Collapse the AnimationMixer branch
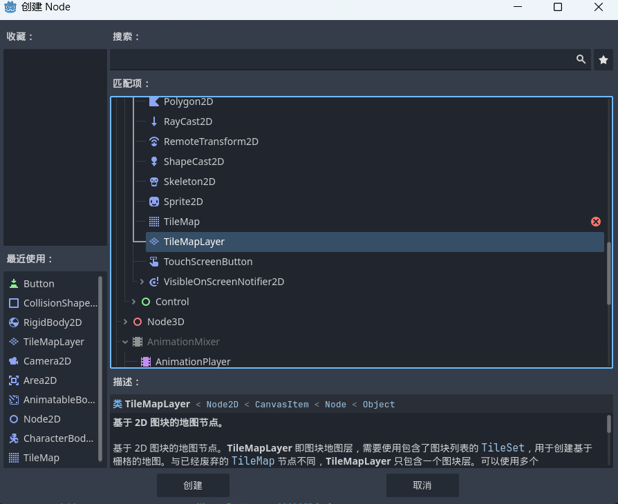The height and width of the screenshot is (504, 618). point(125,342)
